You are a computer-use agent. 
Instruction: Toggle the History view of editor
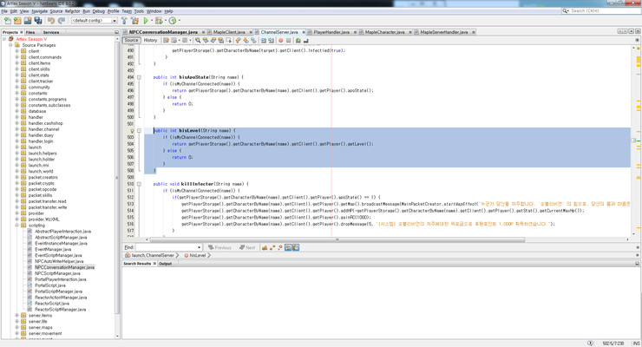[x=150, y=40]
